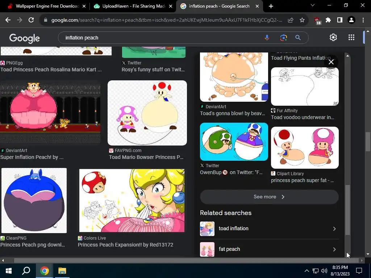Image resolution: width=371 pixels, height=278 pixels.
Task: Select the Clipart Library Toad and Toadette thumbnail
Action: click(x=305, y=148)
